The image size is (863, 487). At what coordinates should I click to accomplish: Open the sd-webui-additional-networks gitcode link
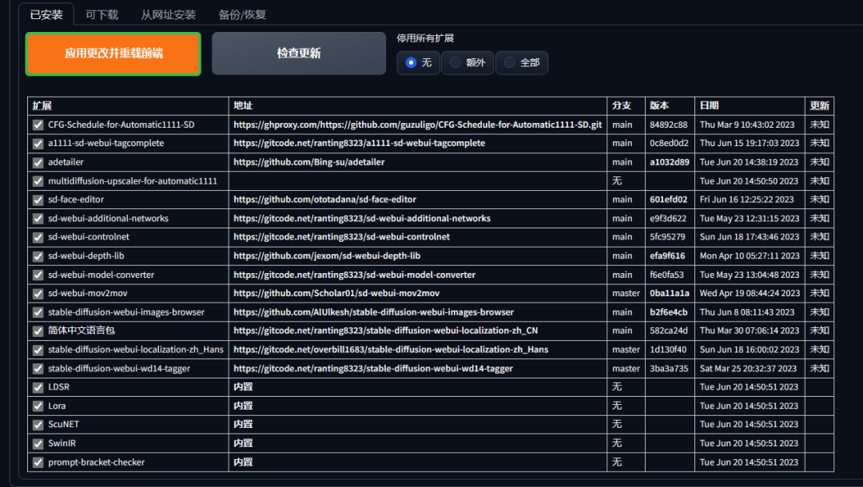click(362, 218)
